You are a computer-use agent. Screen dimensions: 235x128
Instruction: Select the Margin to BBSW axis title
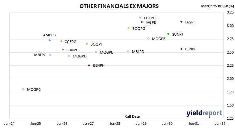click(x=218, y=6)
